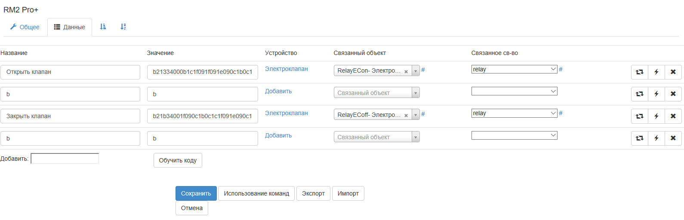
Task: Click the Обучить коду button
Action: point(178,160)
